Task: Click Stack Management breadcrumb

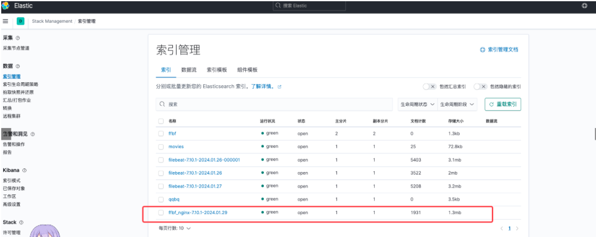Action: [x=52, y=21]
